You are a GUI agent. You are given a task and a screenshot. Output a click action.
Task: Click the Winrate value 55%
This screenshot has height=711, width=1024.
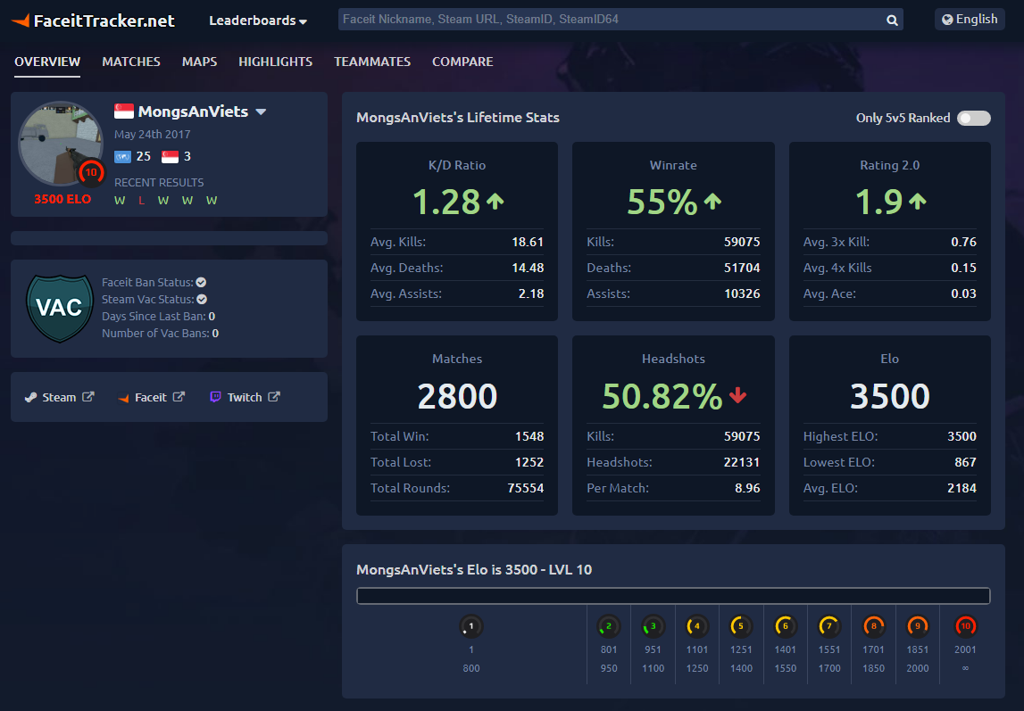(x=662, y=202)
